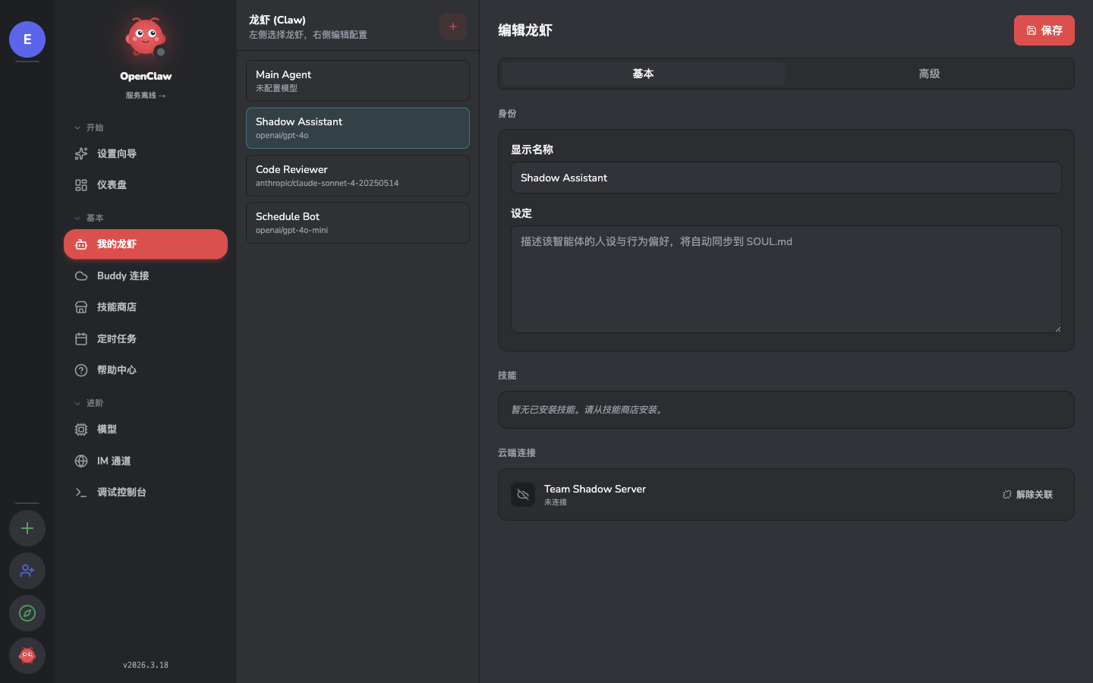Image resolution: width=1093 pixels, height=683 pixels.
Task: Select the 基本 tab
Action: (643, 74)
